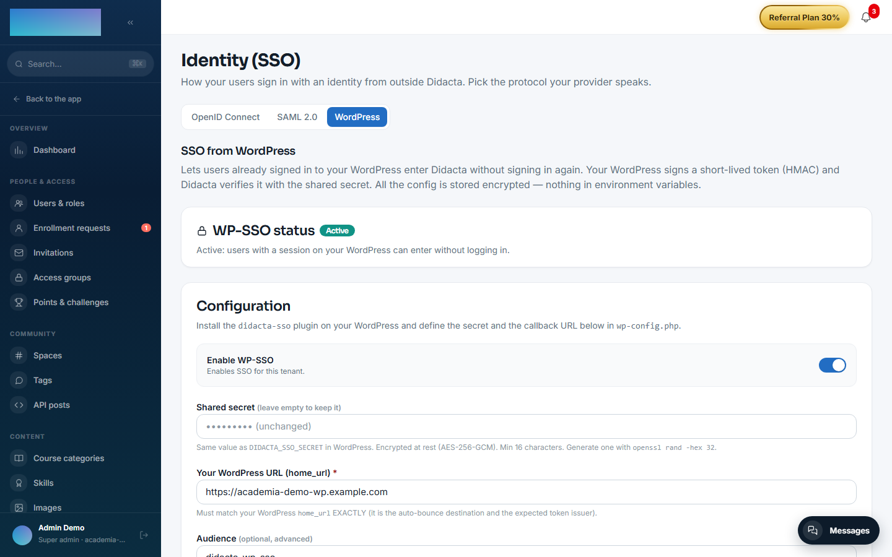The width and height of the screenshot is (892, 557).
Task: Click the Tags icon
Action: point(19,381)
